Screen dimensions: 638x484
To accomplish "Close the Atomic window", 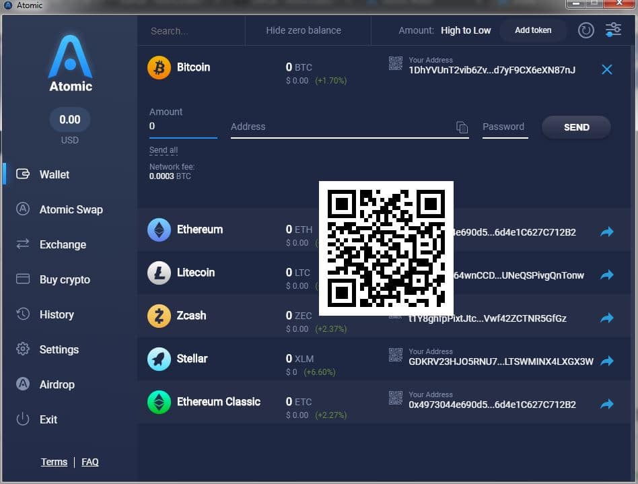I will tap(619, 3).
